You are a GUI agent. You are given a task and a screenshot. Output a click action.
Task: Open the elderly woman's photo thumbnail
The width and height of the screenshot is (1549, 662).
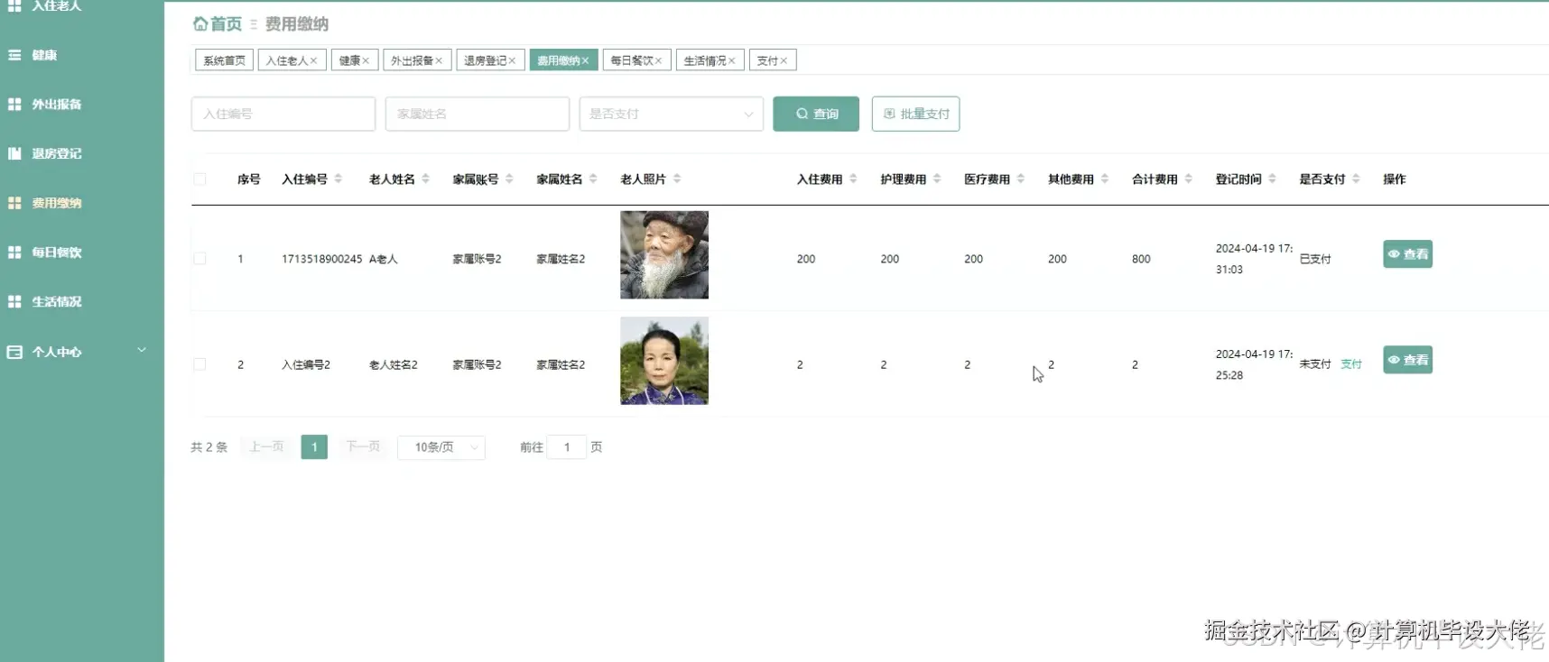(x=664, y=361)
